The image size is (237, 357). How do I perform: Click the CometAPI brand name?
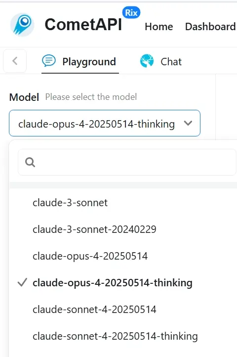[83, 24]
